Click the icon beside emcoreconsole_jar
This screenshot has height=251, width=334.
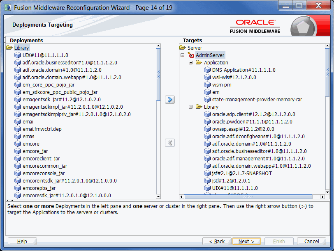pyautogui.click(x=17, y=173)
